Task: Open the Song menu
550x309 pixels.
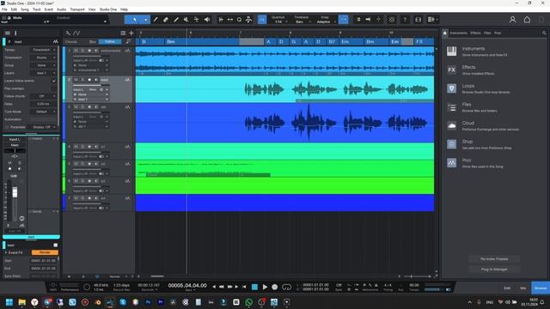Action: (x=25, y=9)
